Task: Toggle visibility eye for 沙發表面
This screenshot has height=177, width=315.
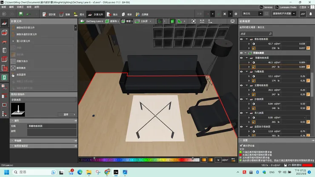Action: click(241, 98)
